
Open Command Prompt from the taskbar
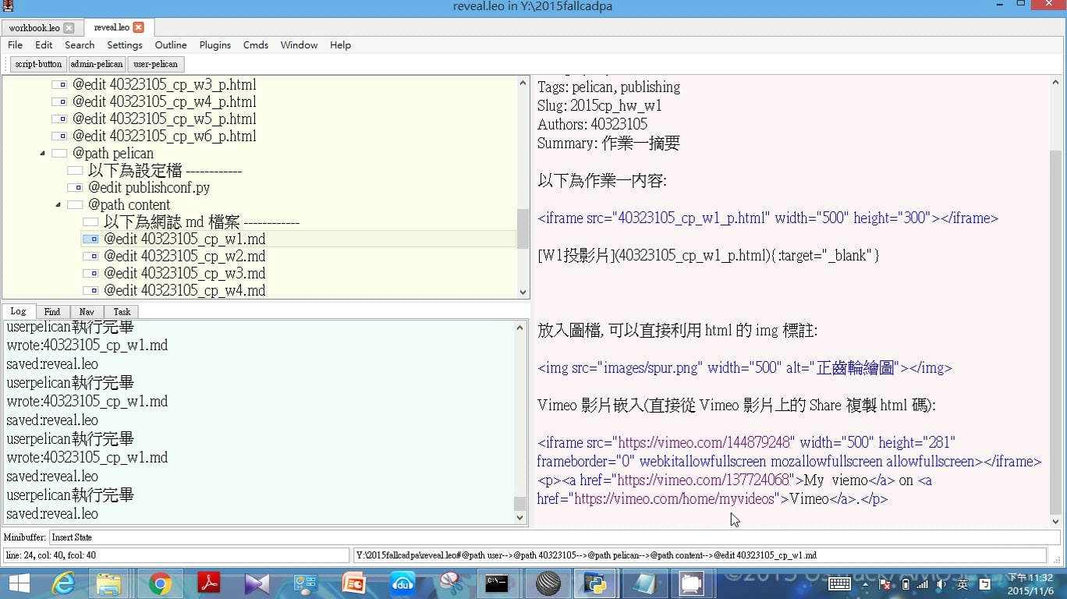point(498,583)
